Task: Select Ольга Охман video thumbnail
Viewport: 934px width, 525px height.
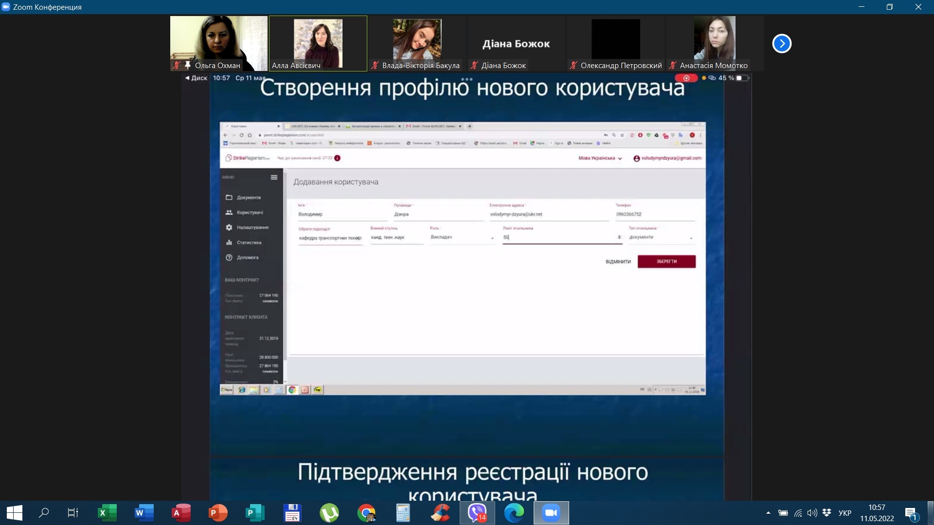Action: (218, 44)
